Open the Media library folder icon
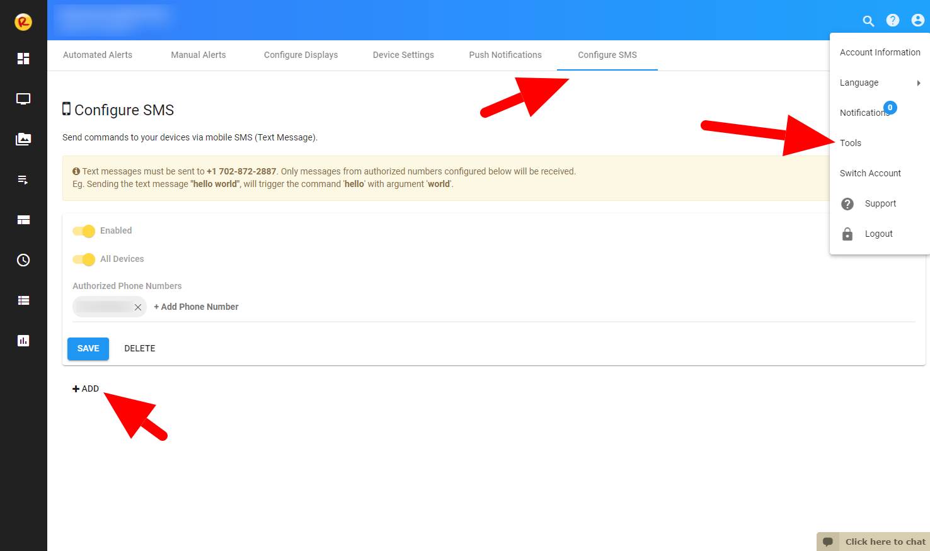Image resolution: width=930 pixels, height=551 pixels. [23, 139]
